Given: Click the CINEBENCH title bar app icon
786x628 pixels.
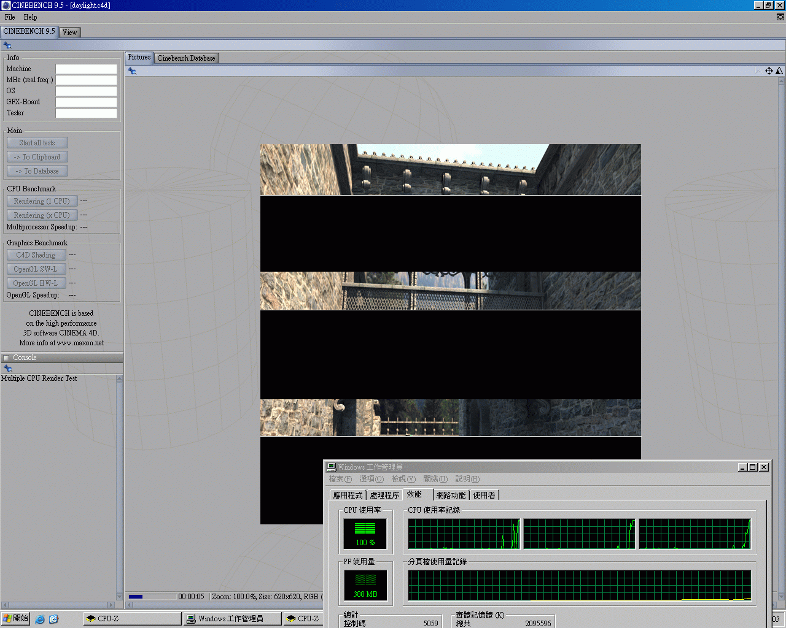Looking at the screenshot, I should [6, 6].
